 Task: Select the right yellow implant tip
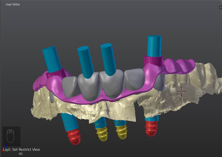tap(122, 131)
